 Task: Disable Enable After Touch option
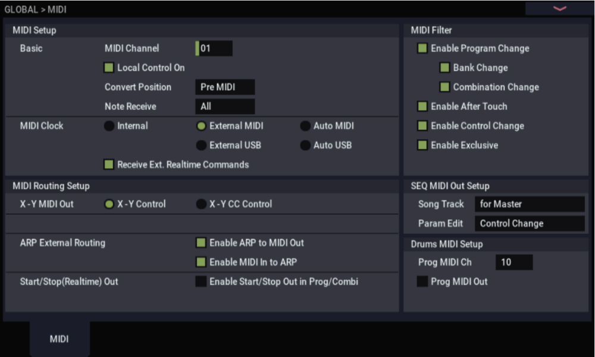point(422,107)
